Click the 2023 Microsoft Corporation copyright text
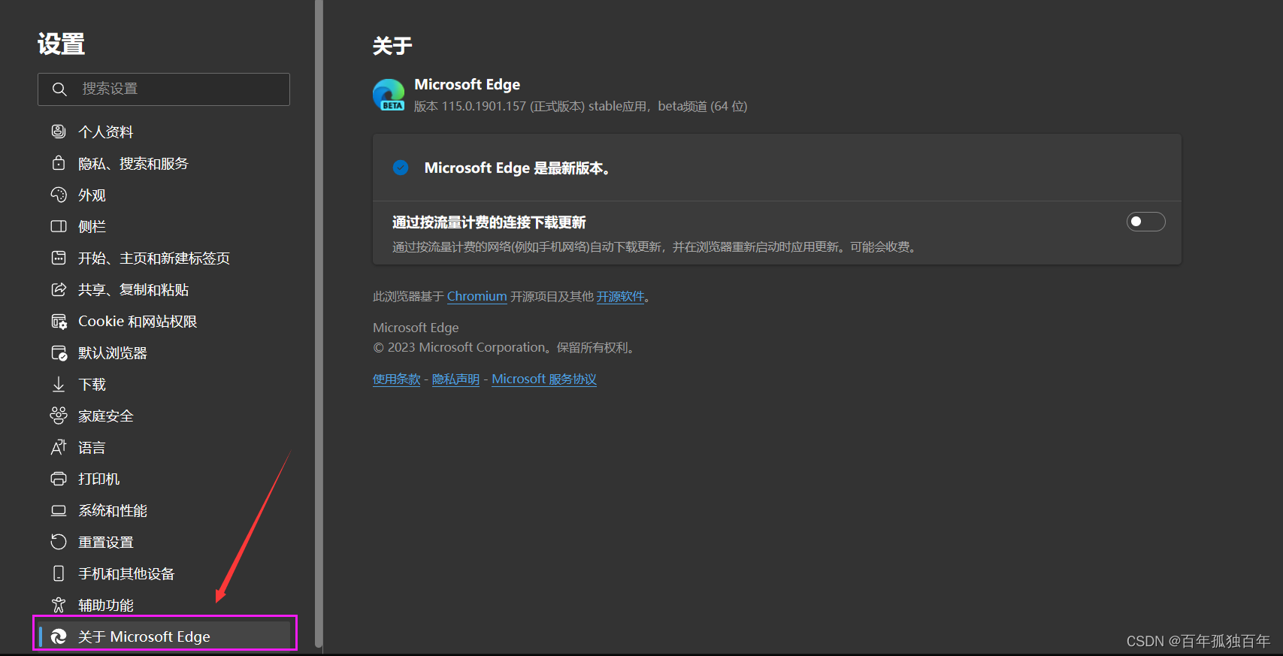1283x656 pixels. [505, 347]
